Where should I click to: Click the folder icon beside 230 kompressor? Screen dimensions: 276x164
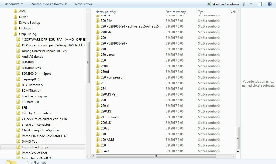[98, 77]
